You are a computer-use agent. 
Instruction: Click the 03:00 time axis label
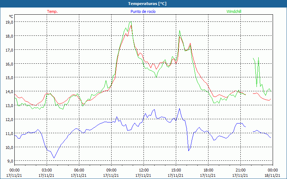pos(47,170)
